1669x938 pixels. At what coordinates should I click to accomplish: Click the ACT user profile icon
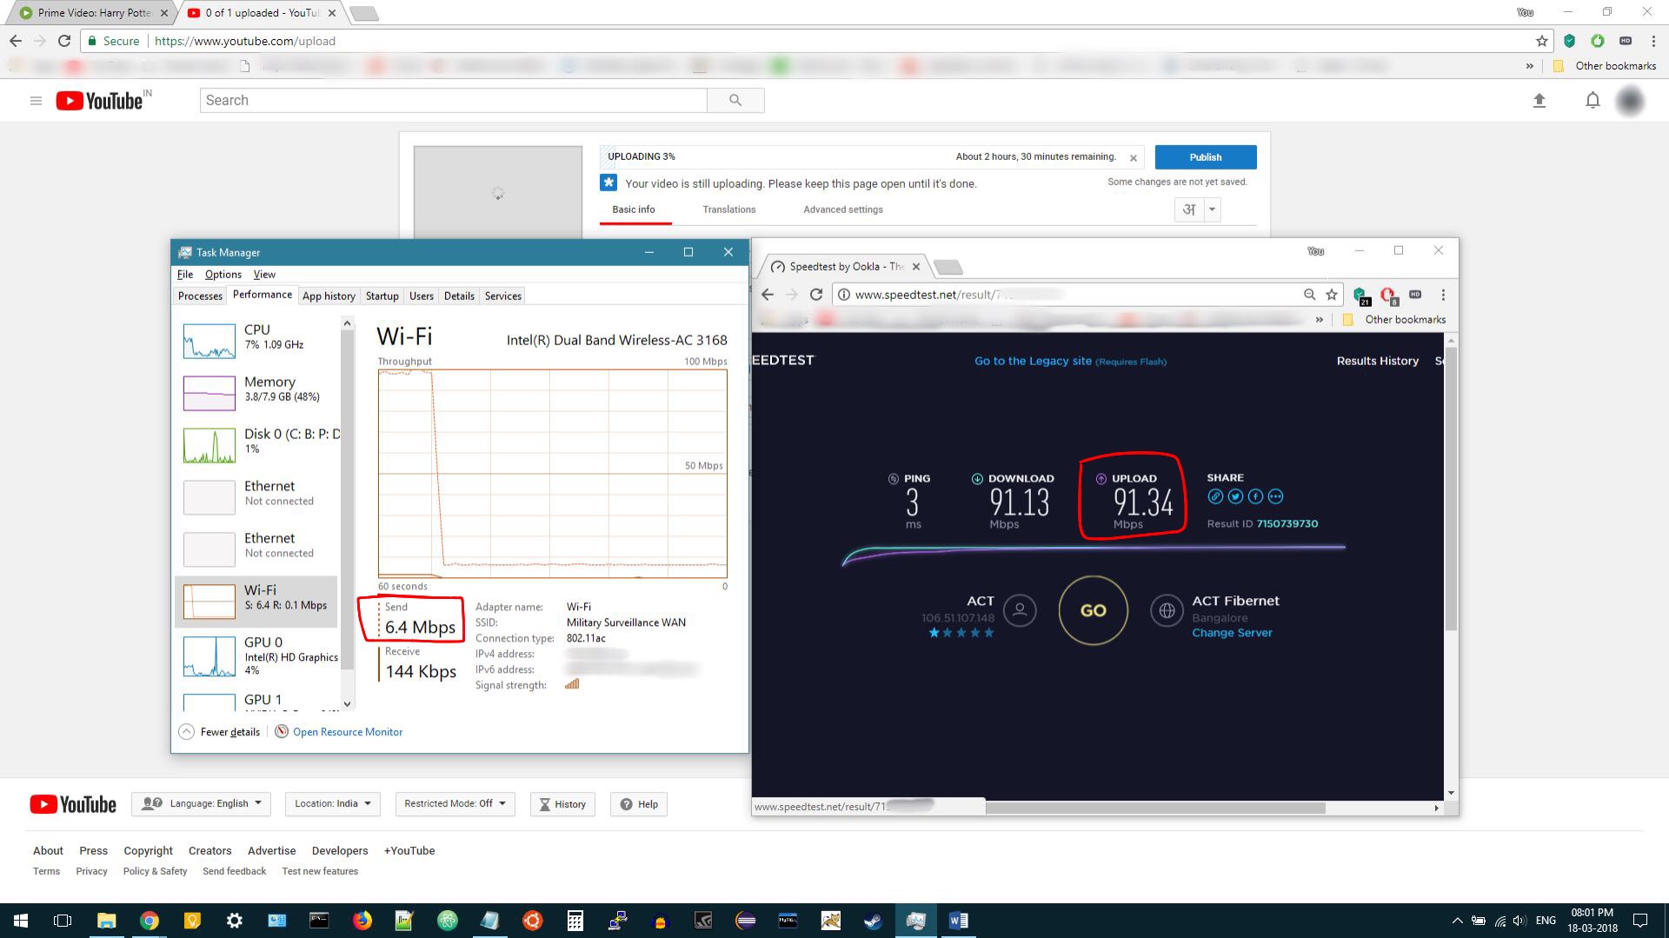(1021, 610)
